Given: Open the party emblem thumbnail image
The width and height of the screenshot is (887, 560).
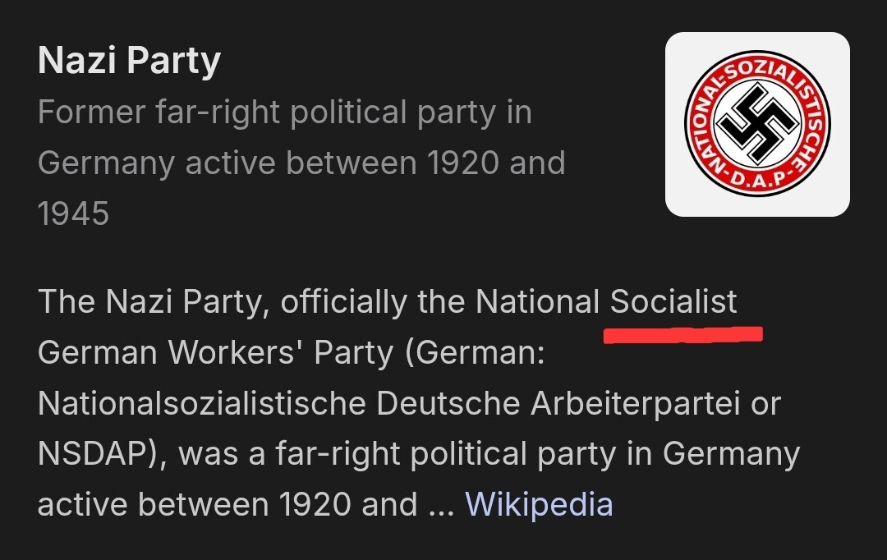Looking at the screenshot, I should (757, 125).
